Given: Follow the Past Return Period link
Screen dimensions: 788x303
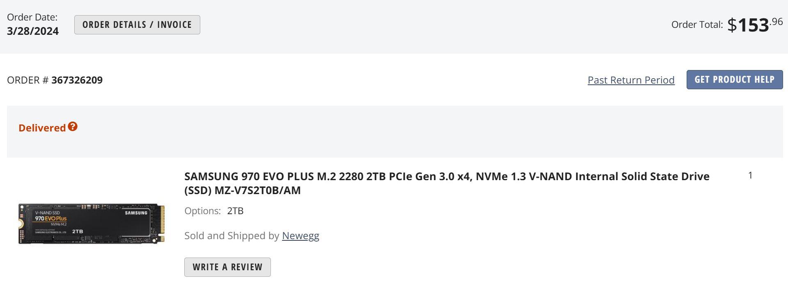Looking at the screenshot, I should pyautogui.click(x=631, y=80).
